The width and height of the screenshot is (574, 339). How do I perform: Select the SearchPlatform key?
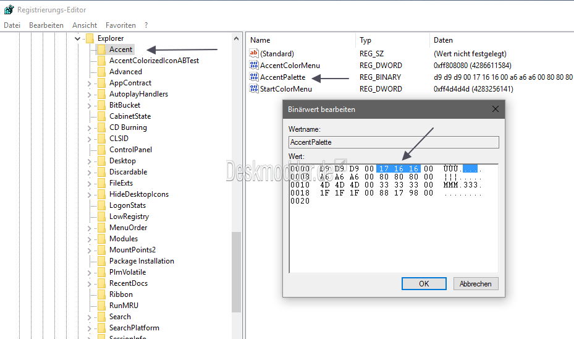point(134,328)
